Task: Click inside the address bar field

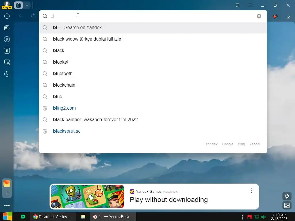Action: point(153,16)
